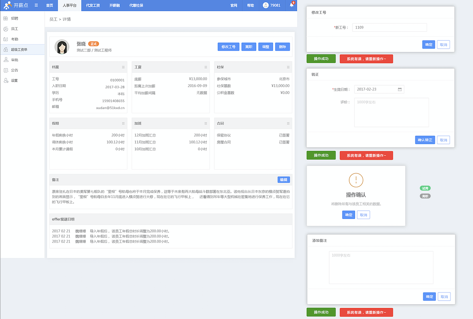Click 确定 in the 修改工号 dialog
Viewport: 473px width, 319px height.
[429, 45]
